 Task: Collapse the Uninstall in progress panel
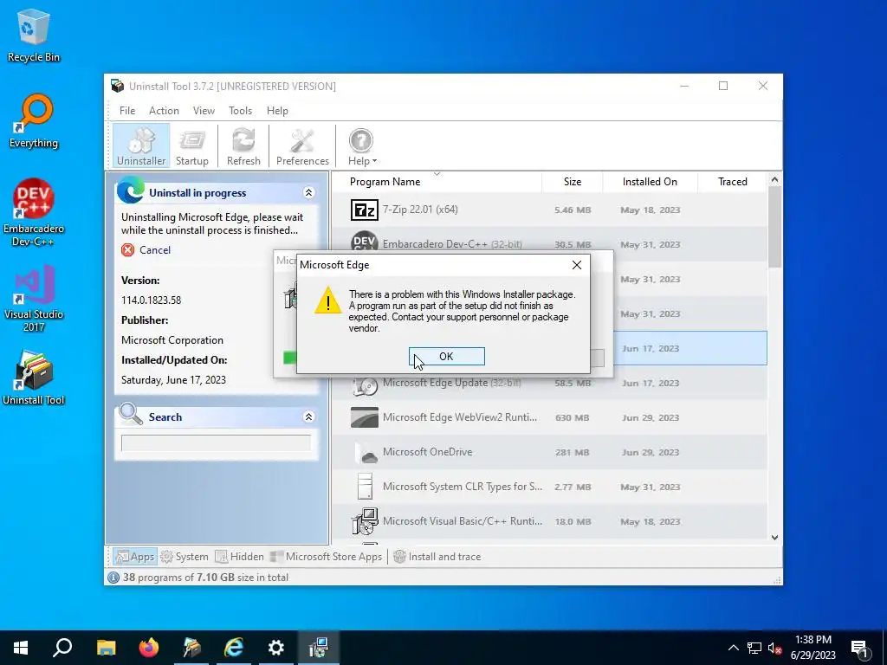tap(309, 193)
